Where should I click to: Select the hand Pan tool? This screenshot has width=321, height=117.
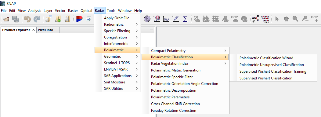click(x=286, y=19)
